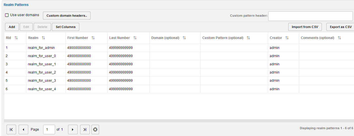Sort by First Number column icon

(x=93, y=38)
